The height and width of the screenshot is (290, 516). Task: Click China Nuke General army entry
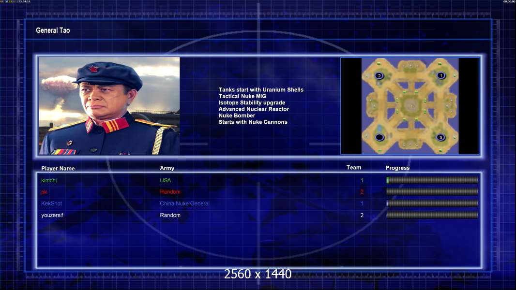(x=184, y=203)
